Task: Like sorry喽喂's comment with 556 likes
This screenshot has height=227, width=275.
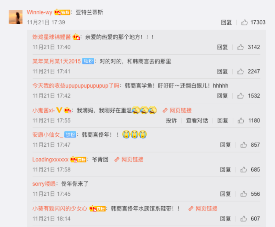Action: point(243,194)
